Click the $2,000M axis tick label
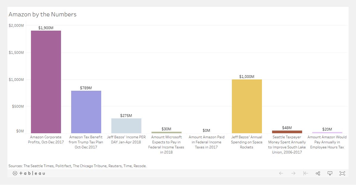 click(16, 25)
